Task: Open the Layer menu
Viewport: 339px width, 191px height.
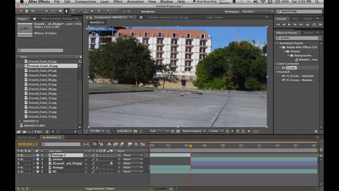Action: (105, 2)
